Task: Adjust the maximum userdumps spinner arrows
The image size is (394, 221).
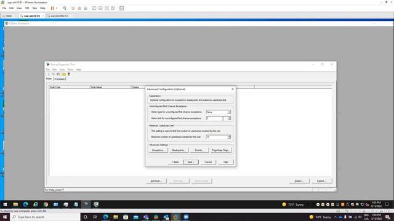Action: 229,137
